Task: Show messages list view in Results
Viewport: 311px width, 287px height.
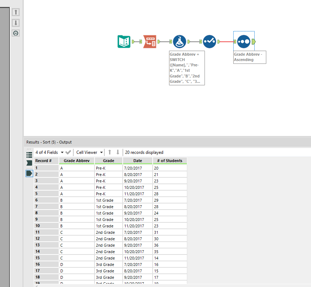Action: coord(29,155)
